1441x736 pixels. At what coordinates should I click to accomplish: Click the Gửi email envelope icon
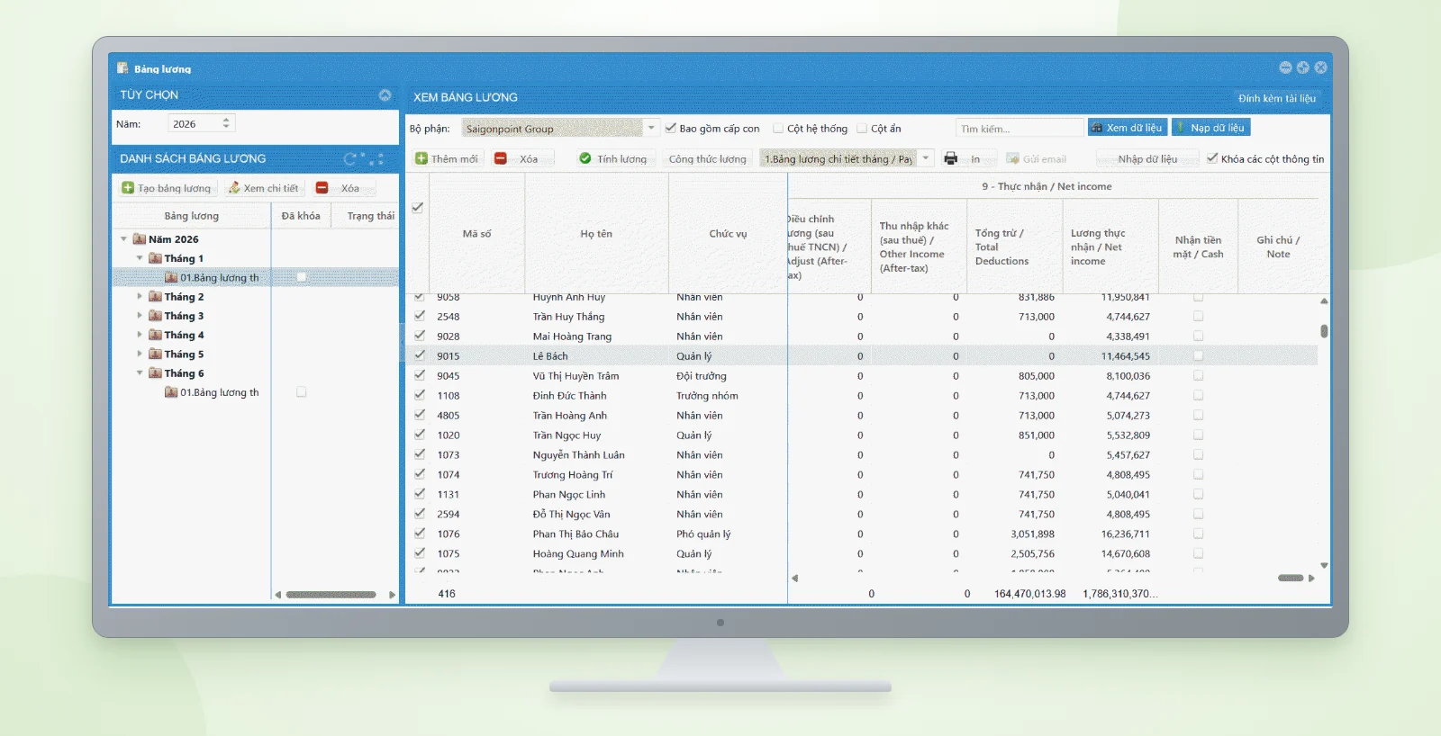click(1012, 159)
